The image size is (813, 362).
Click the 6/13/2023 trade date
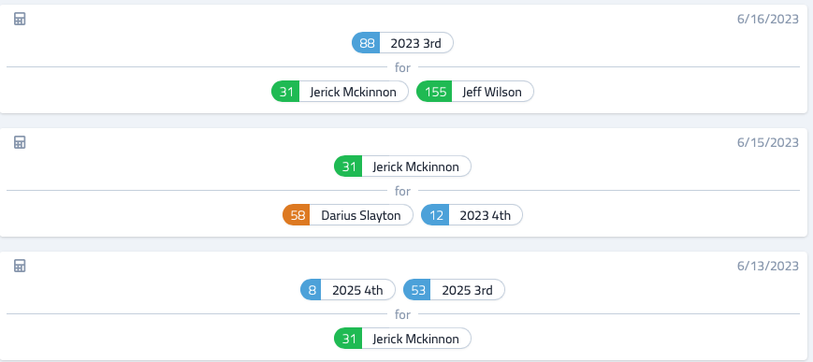(x=768, y=266)
